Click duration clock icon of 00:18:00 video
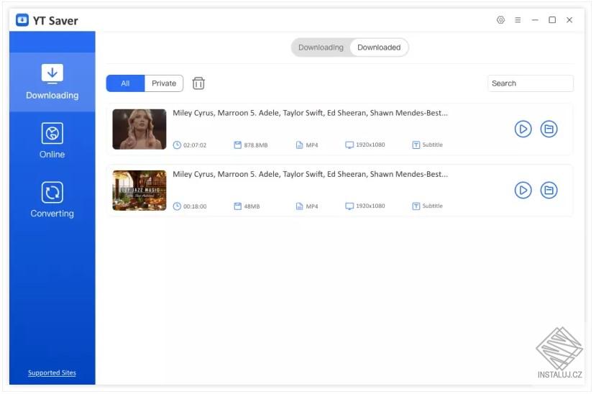Image resolution: width=596 pixels, height=394 pixels. pyautogui.click(x=177, y=206)
